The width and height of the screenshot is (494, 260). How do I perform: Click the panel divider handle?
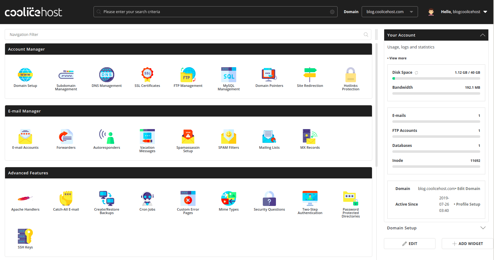(x=376, y=35)
